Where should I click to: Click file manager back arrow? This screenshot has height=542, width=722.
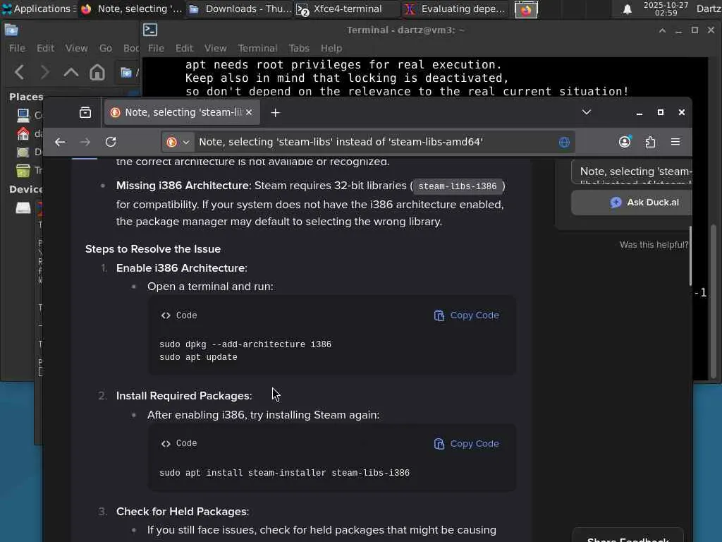19,73
